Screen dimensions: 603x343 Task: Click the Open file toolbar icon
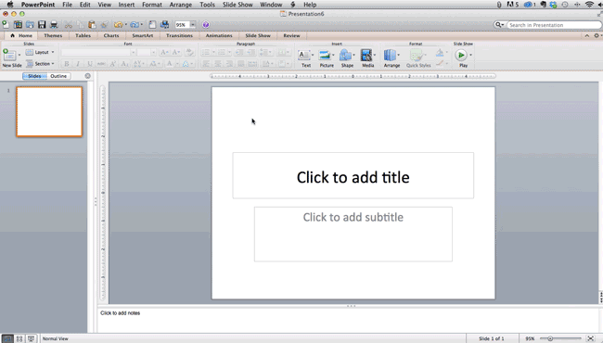30,25
